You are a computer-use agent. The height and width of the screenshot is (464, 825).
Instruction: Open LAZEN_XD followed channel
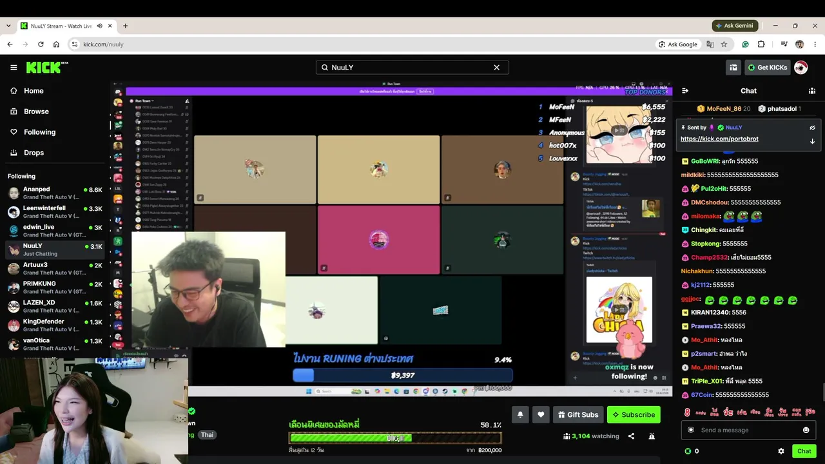[x=55, y=306]
